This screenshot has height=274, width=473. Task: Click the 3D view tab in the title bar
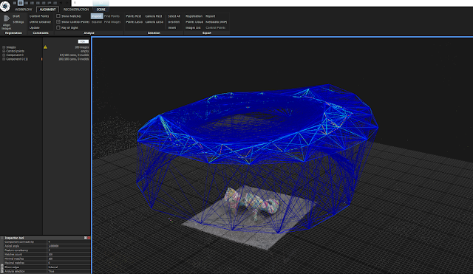pos(101,3)
